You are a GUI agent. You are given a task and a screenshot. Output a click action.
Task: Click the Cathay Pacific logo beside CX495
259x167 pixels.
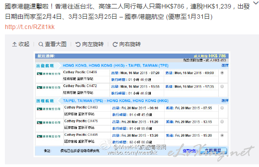pos(49,136)
